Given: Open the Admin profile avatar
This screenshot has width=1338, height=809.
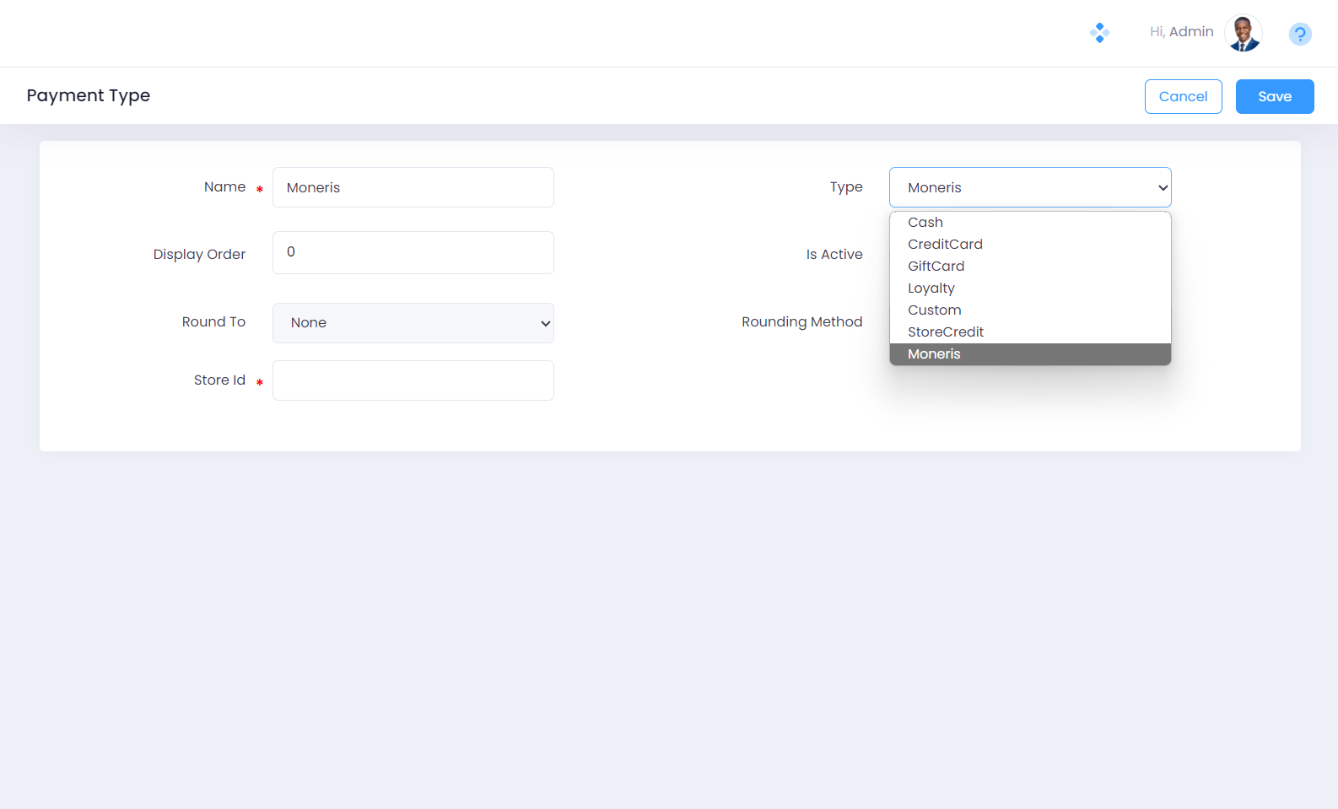Looking at the screenshot, I should [x=1243, y=33].
